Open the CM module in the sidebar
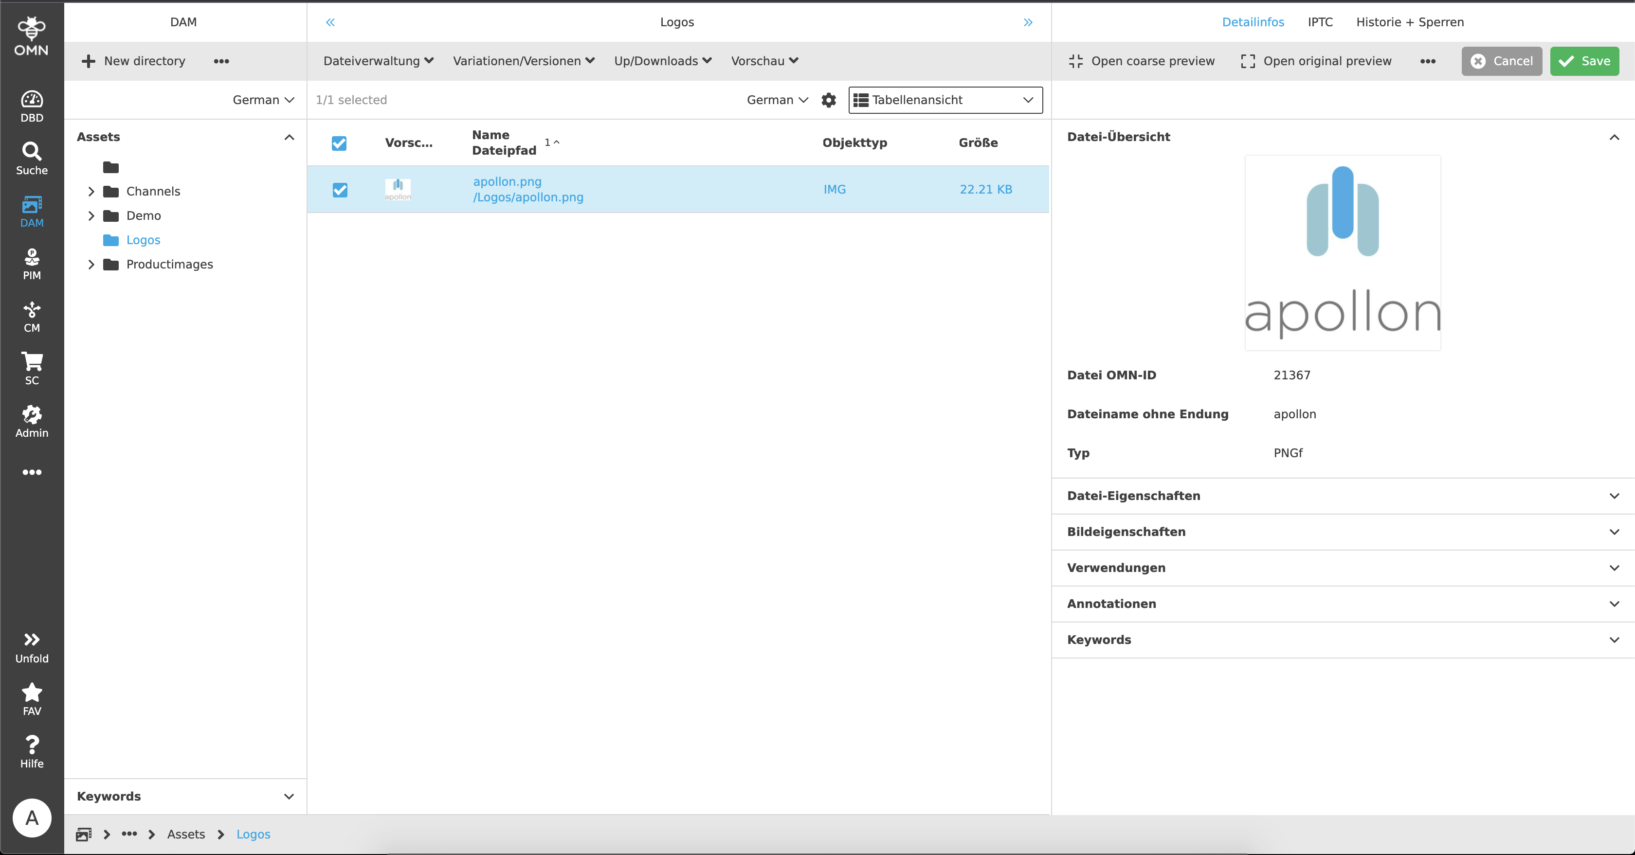1635x855 pixels. (x=32, y=315)
